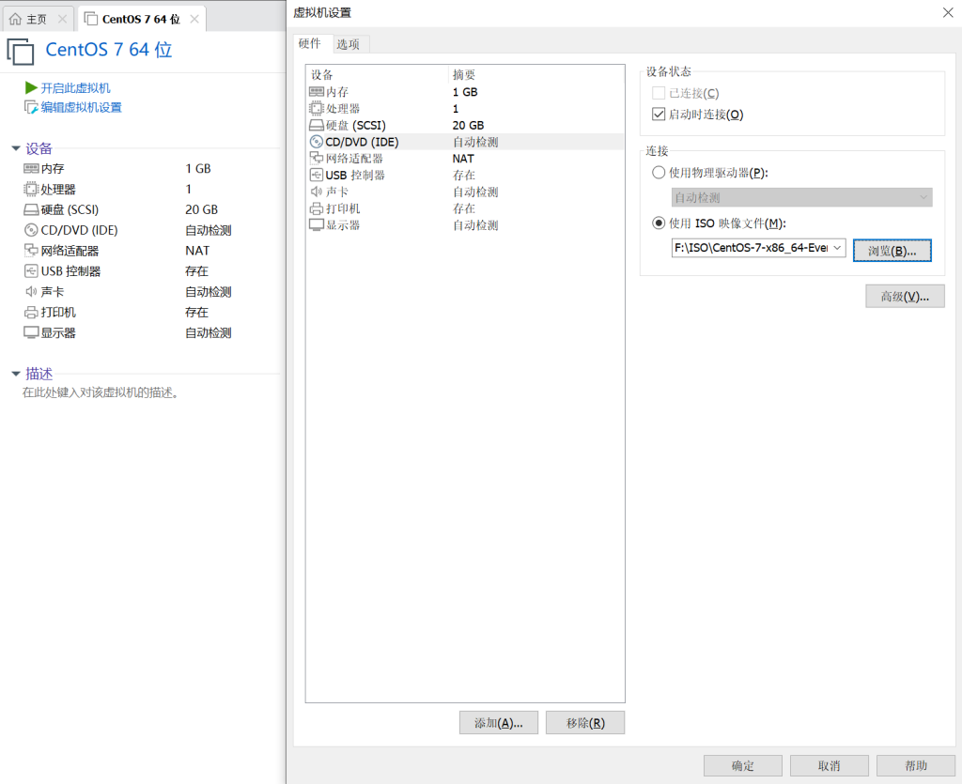
Task: Select the 硬盘 (SCSI) 20 GB value in the dialog
Action: point(468,125)
